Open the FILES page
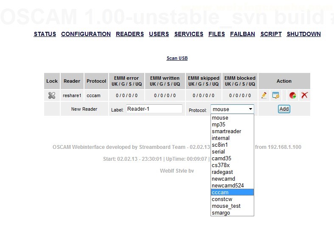 pos(216,34)
